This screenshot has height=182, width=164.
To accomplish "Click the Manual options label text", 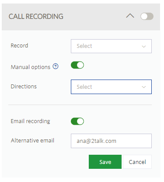I will 31,67.
